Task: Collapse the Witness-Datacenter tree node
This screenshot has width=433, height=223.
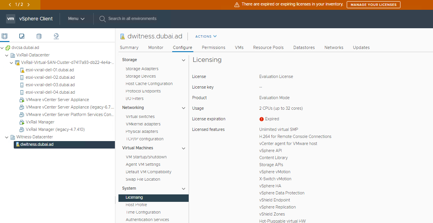Action: (x=7, y=137)
